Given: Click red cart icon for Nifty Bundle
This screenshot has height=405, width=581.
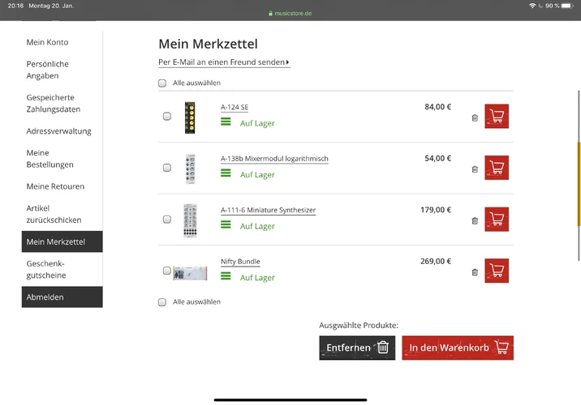Looking at the screenshot, I should pyautogui.click(x=497, y=271).
